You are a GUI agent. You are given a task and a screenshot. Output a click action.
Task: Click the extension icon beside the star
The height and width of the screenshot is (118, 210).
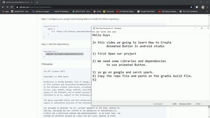click(x=197, y=7)
